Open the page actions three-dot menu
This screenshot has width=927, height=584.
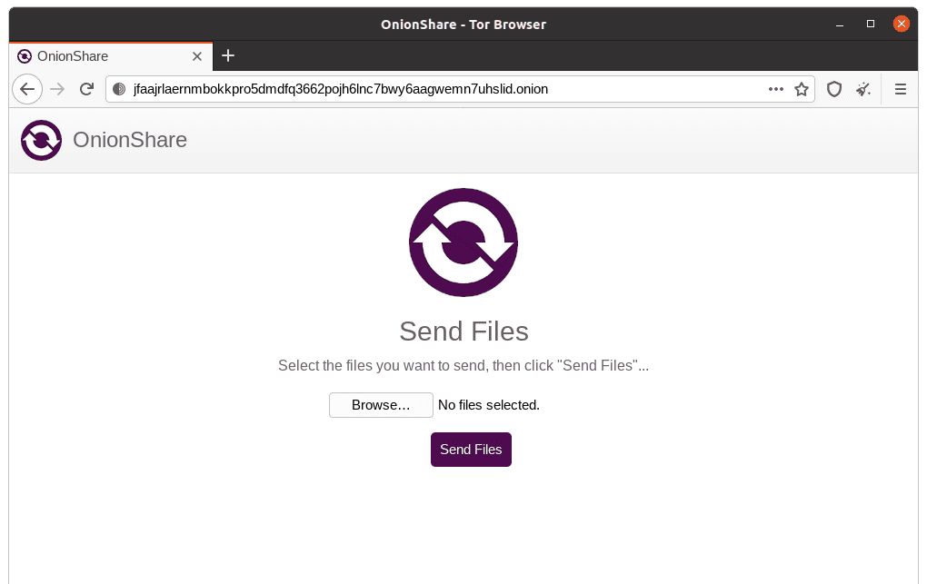(775, 89)
